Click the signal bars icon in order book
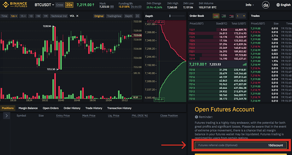Image resolution: width=292 pixels, height=155 pixels. pos(245,64)
